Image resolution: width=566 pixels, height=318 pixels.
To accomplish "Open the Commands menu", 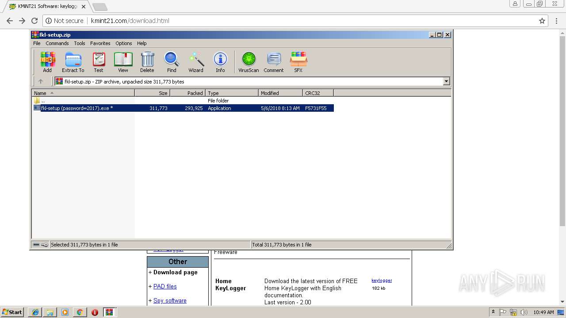I will [x=57, y=43].
